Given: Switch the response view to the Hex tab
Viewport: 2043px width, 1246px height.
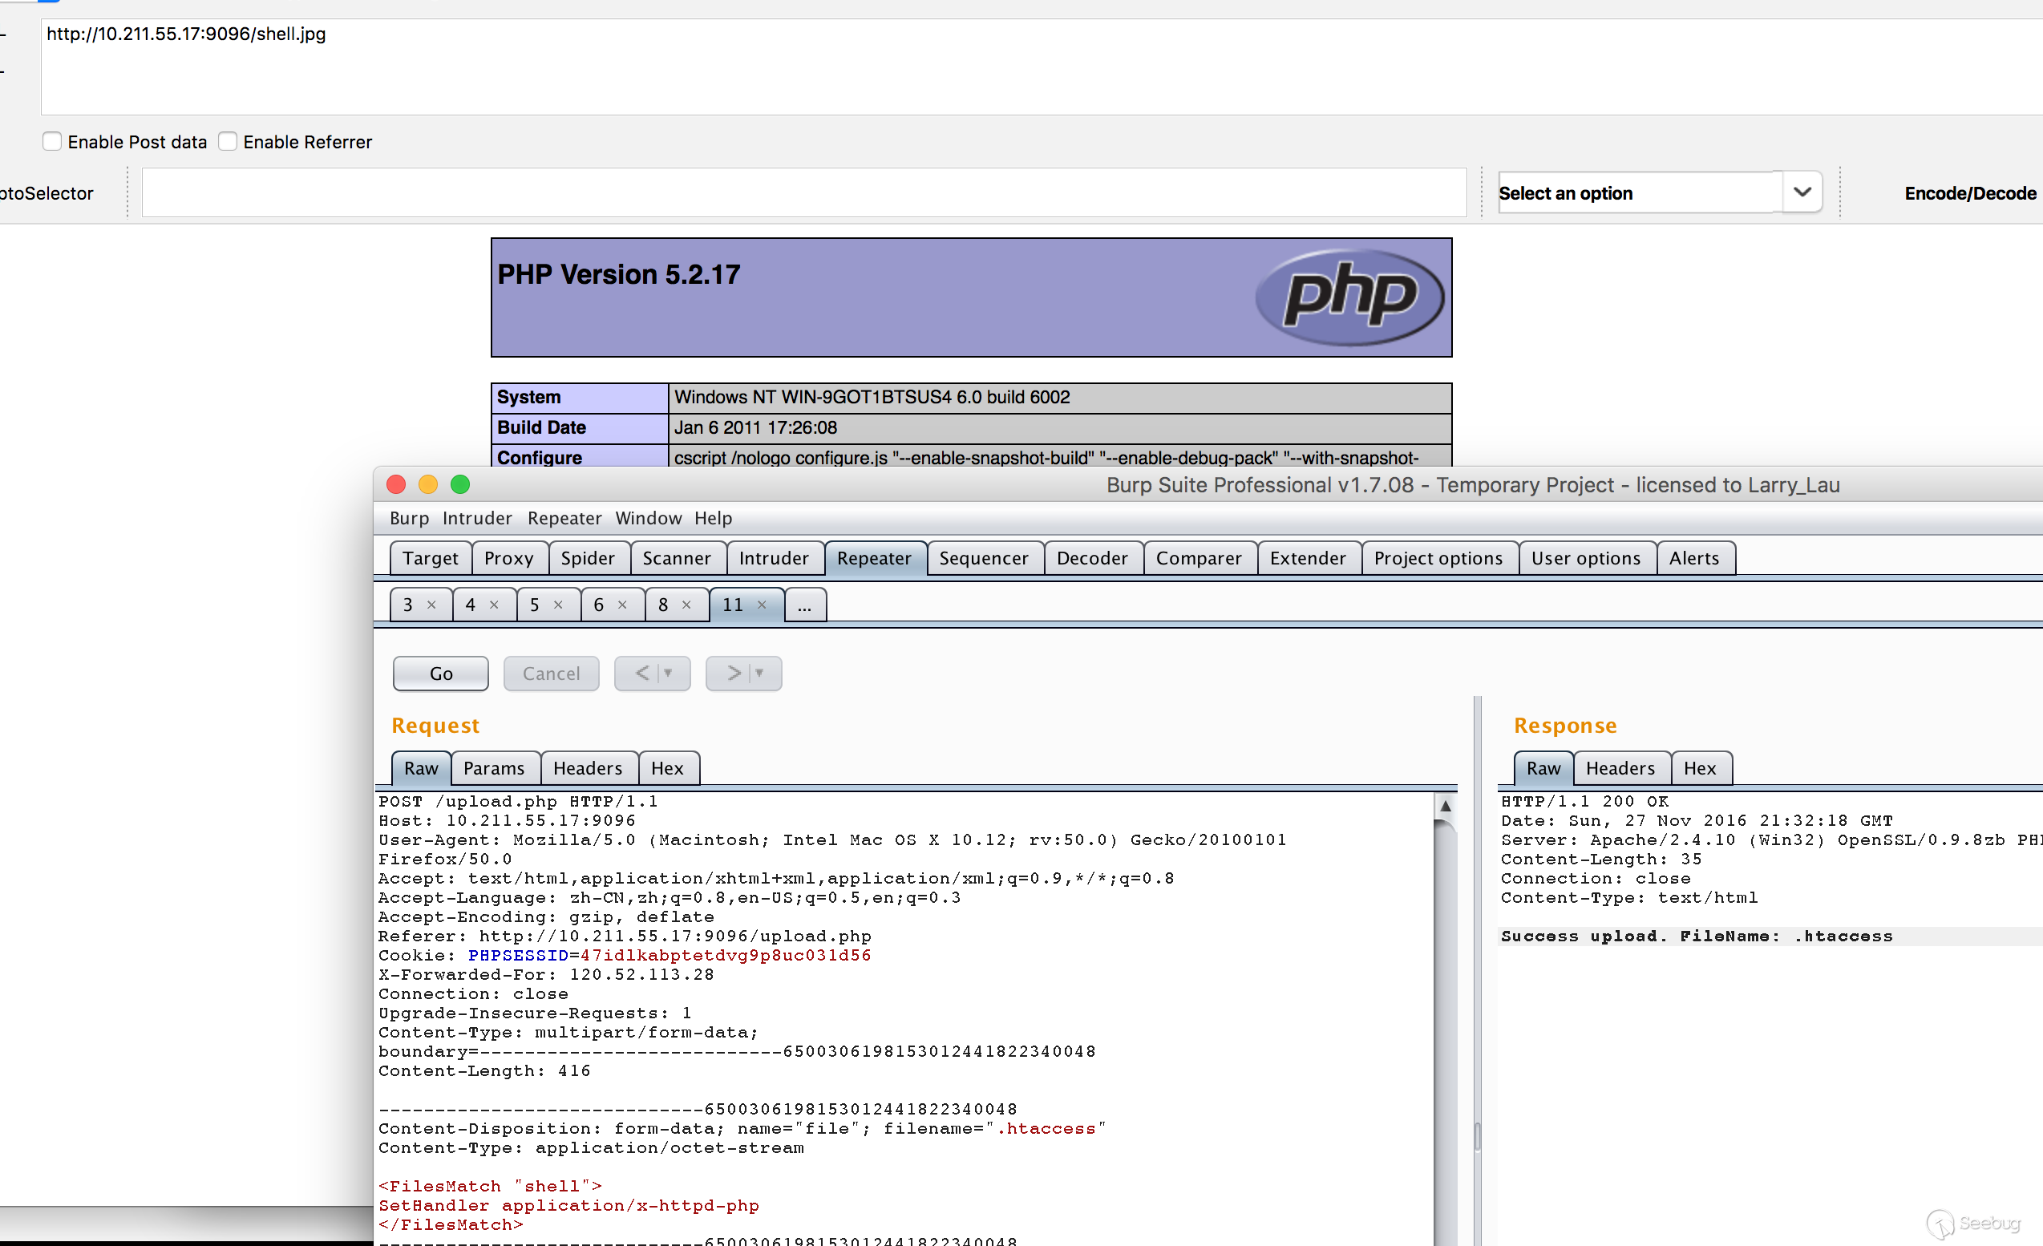Looking at the screenshot, I should [x=1699, y=767].
